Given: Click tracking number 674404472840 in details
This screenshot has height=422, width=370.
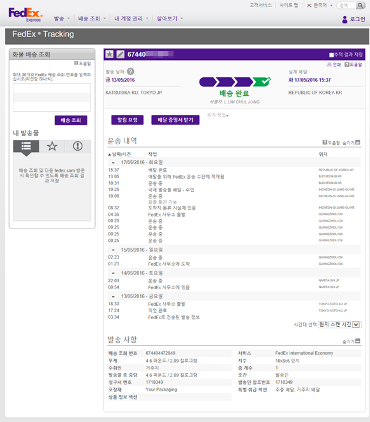Looking at the screenshot, I should coord(161,353).
